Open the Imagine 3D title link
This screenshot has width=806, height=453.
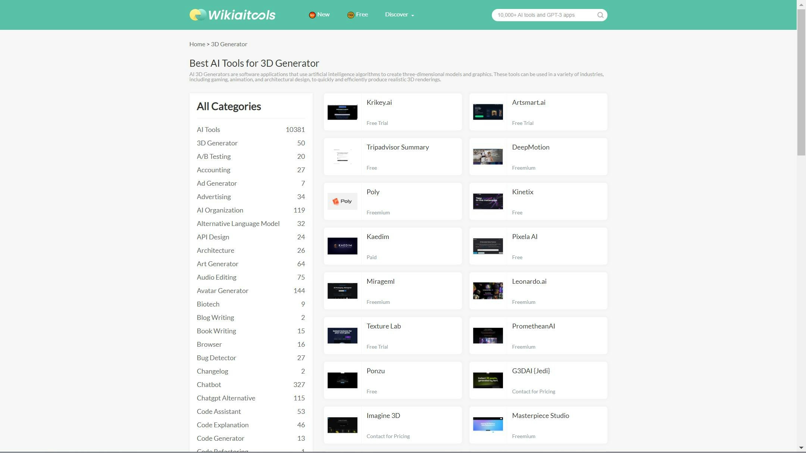(383, 416)
